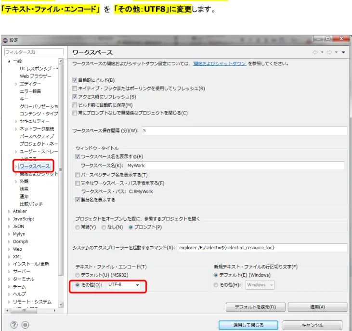Click デフォルトを復元(D) button

[256, 307]
